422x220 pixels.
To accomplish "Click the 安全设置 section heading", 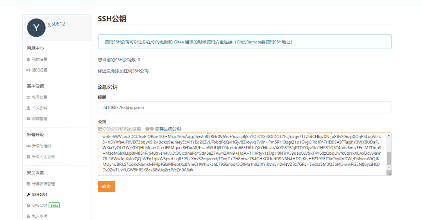I will click(x=35, y=173).
